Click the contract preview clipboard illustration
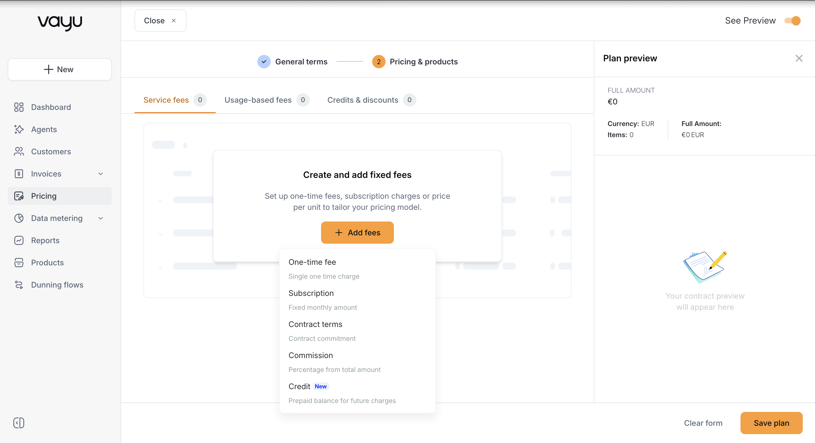The height and width of the screenshot is (443, 815). point(705,267)
